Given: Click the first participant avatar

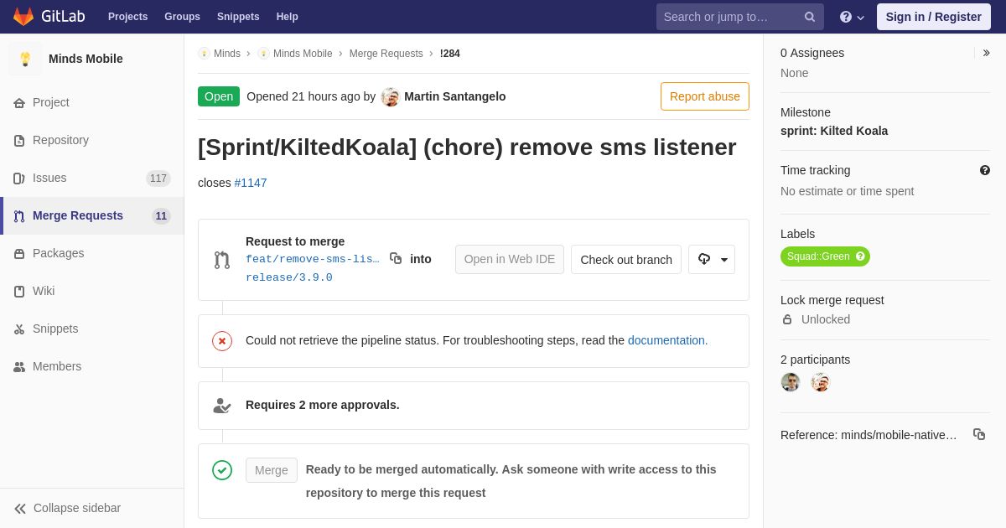Looking at the screenshot, I should point(791,382).
